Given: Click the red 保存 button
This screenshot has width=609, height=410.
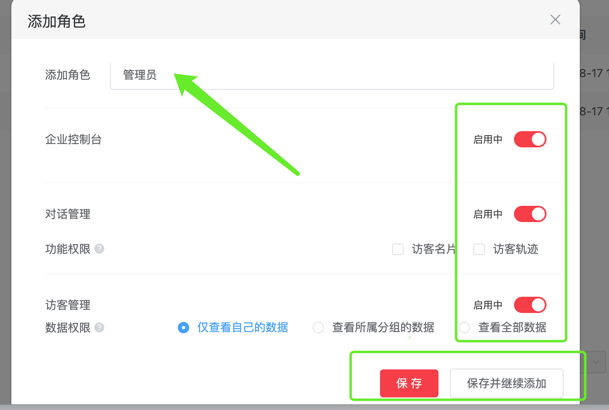Looking at the screenshot, I should (409, 383).
